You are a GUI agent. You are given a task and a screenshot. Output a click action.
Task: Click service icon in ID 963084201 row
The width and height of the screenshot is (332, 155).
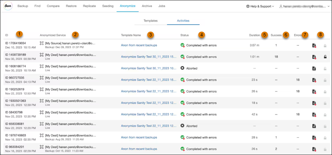(41, 147)
